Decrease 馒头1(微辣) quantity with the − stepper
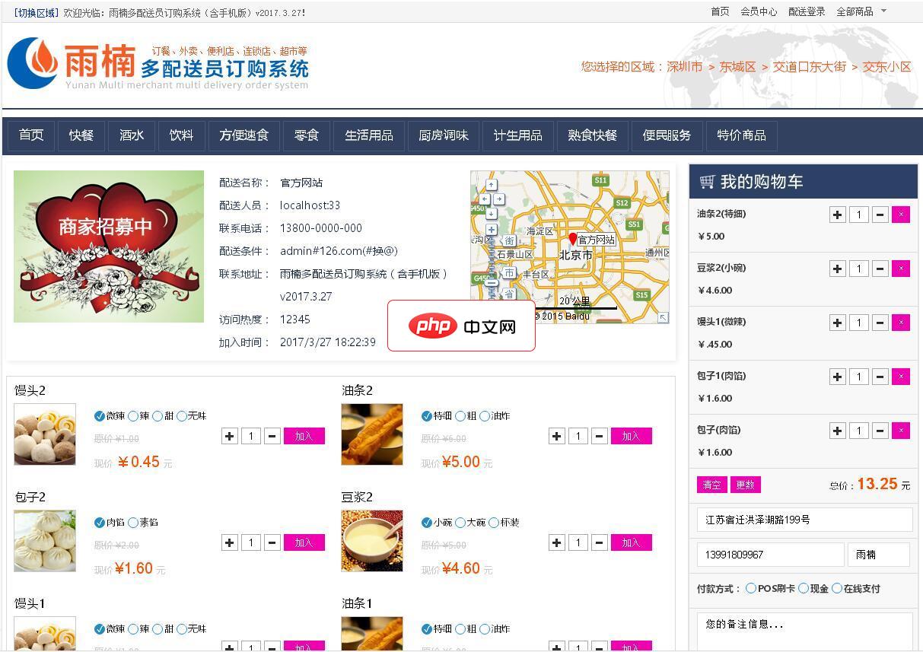Screen dimensions: 923x652 tap(880, 323)
